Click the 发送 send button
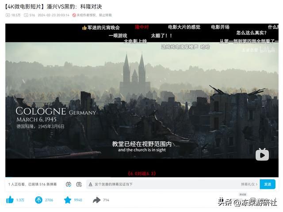 click(268, 184)
